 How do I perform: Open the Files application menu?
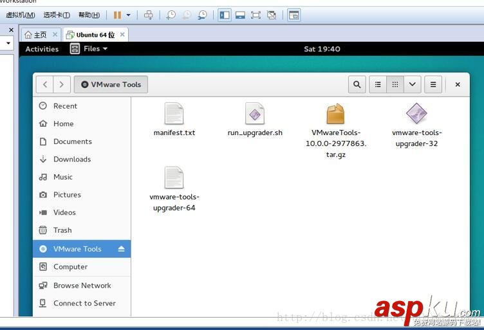tap(89, 49)
